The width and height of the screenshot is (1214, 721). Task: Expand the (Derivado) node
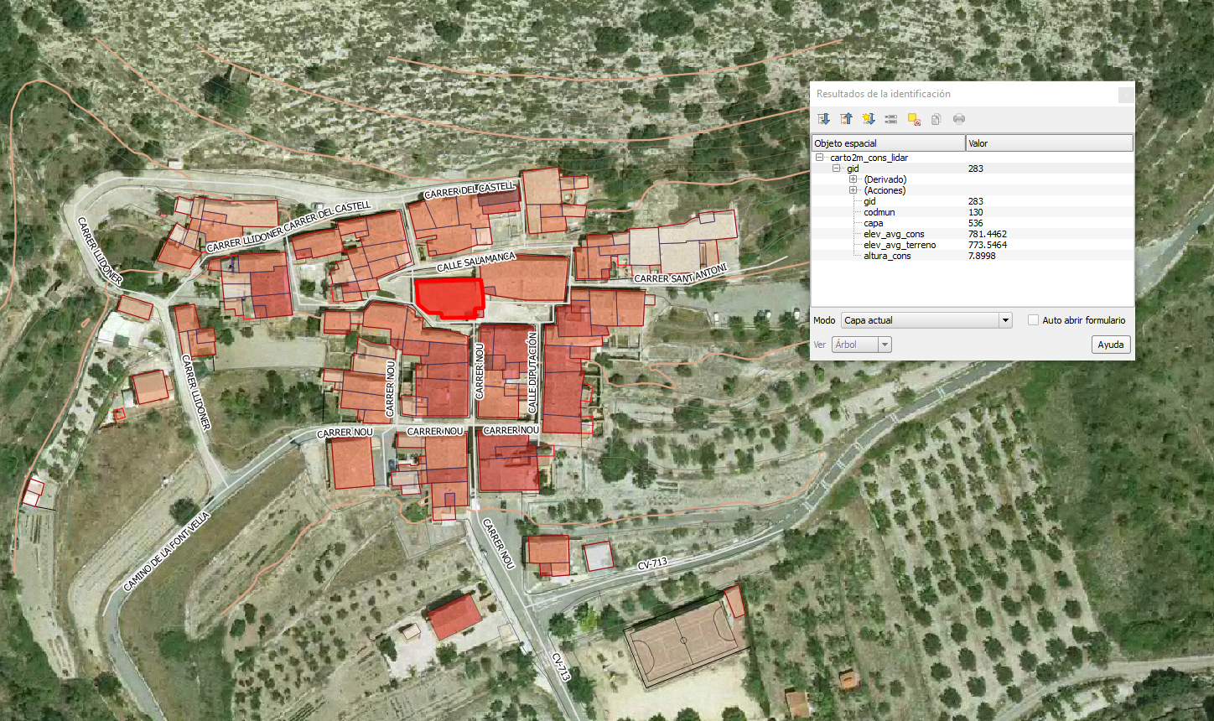click(853, 179)
